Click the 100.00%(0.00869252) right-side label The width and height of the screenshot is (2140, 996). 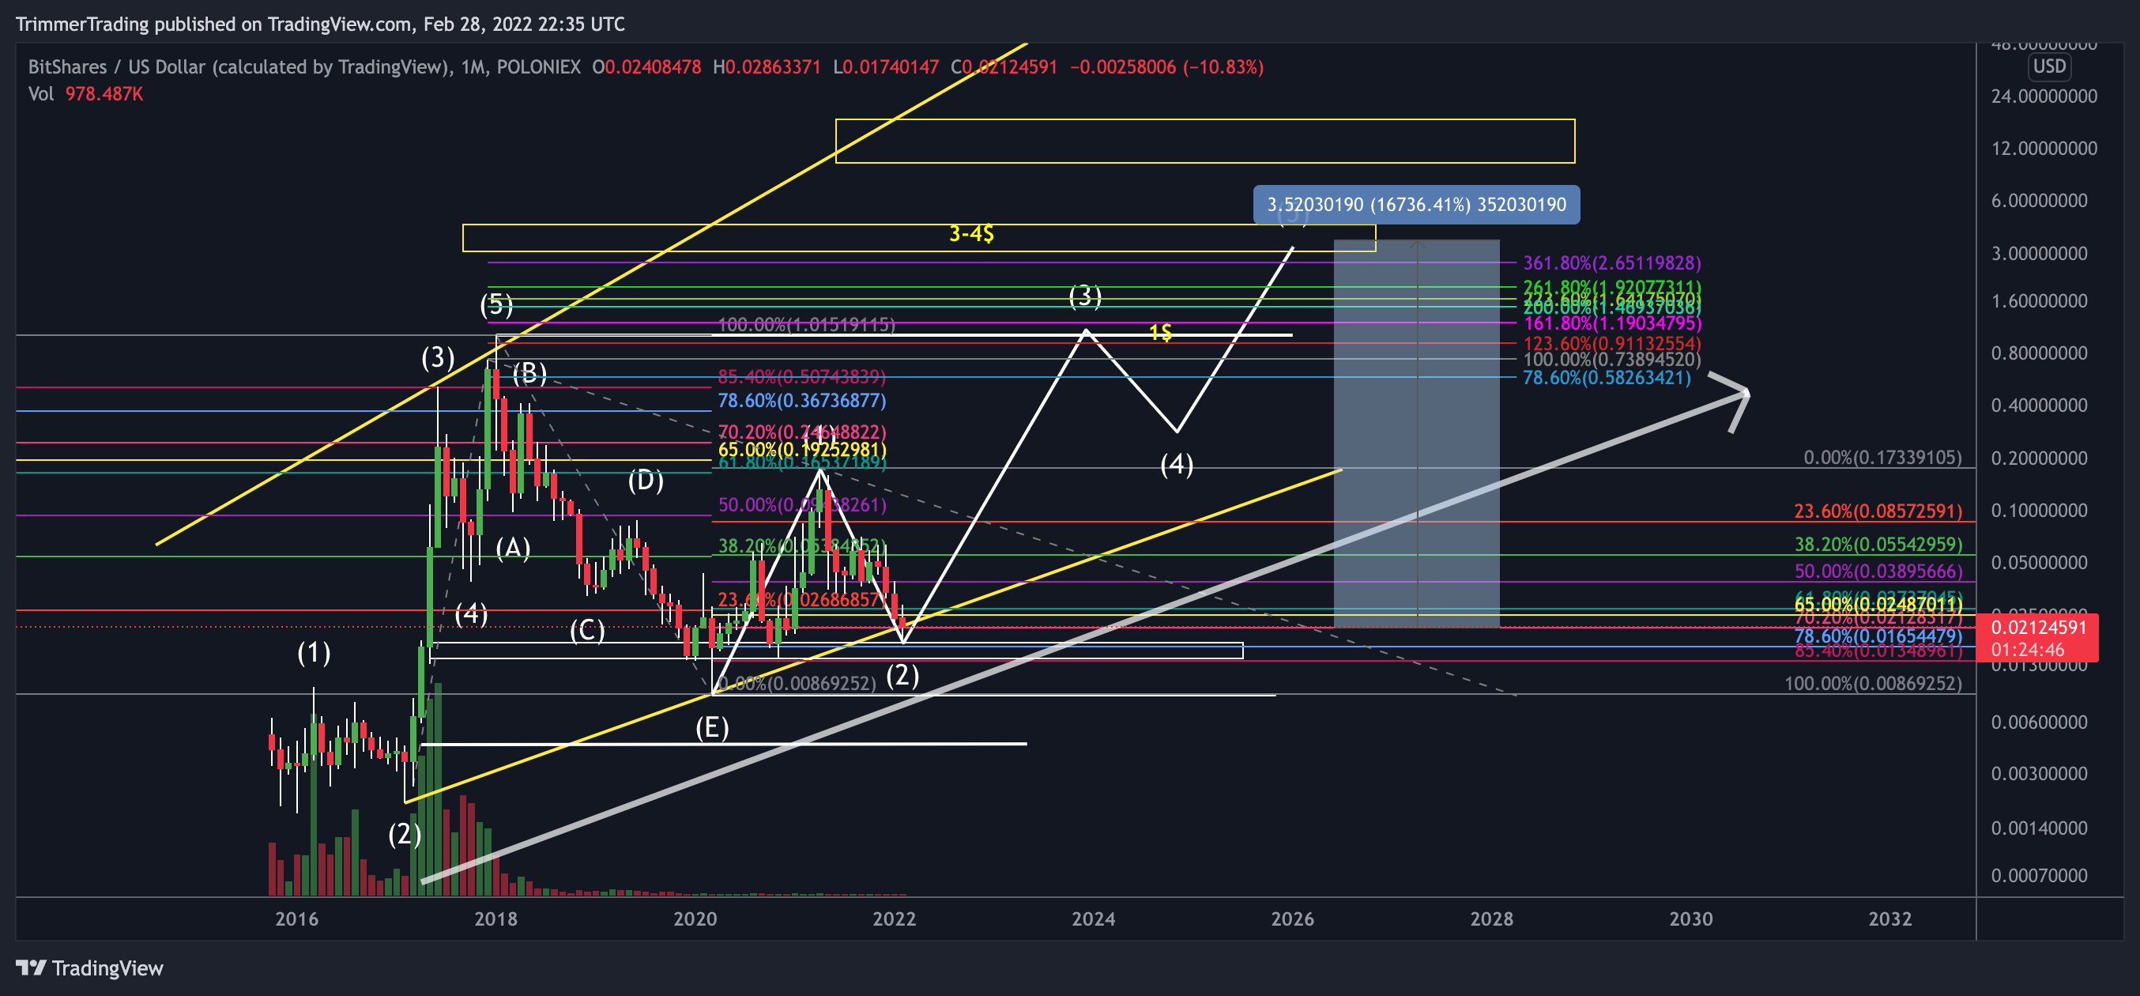pyautogui.click(x=1873, y=683)
